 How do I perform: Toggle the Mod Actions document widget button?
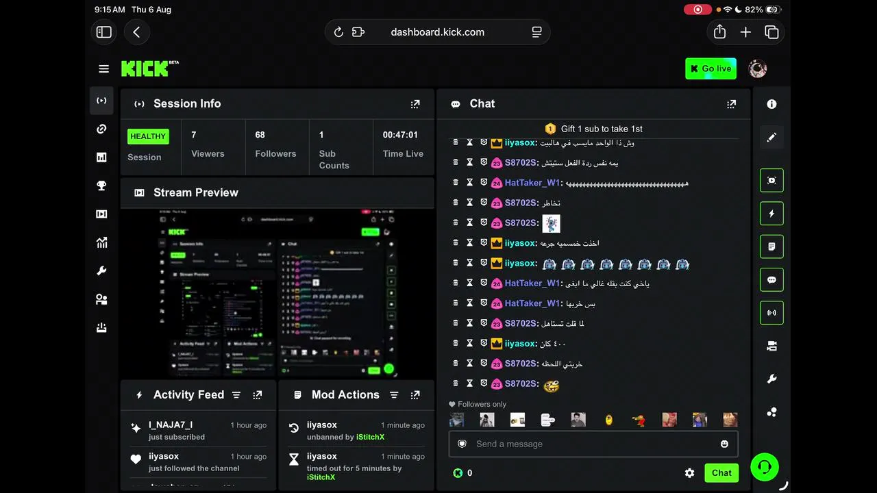[771, 246]
